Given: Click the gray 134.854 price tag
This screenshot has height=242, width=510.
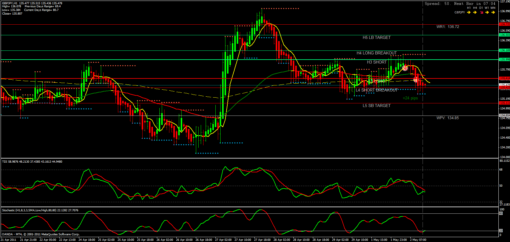Looking at the screenshot, I should tap(505, 116).
